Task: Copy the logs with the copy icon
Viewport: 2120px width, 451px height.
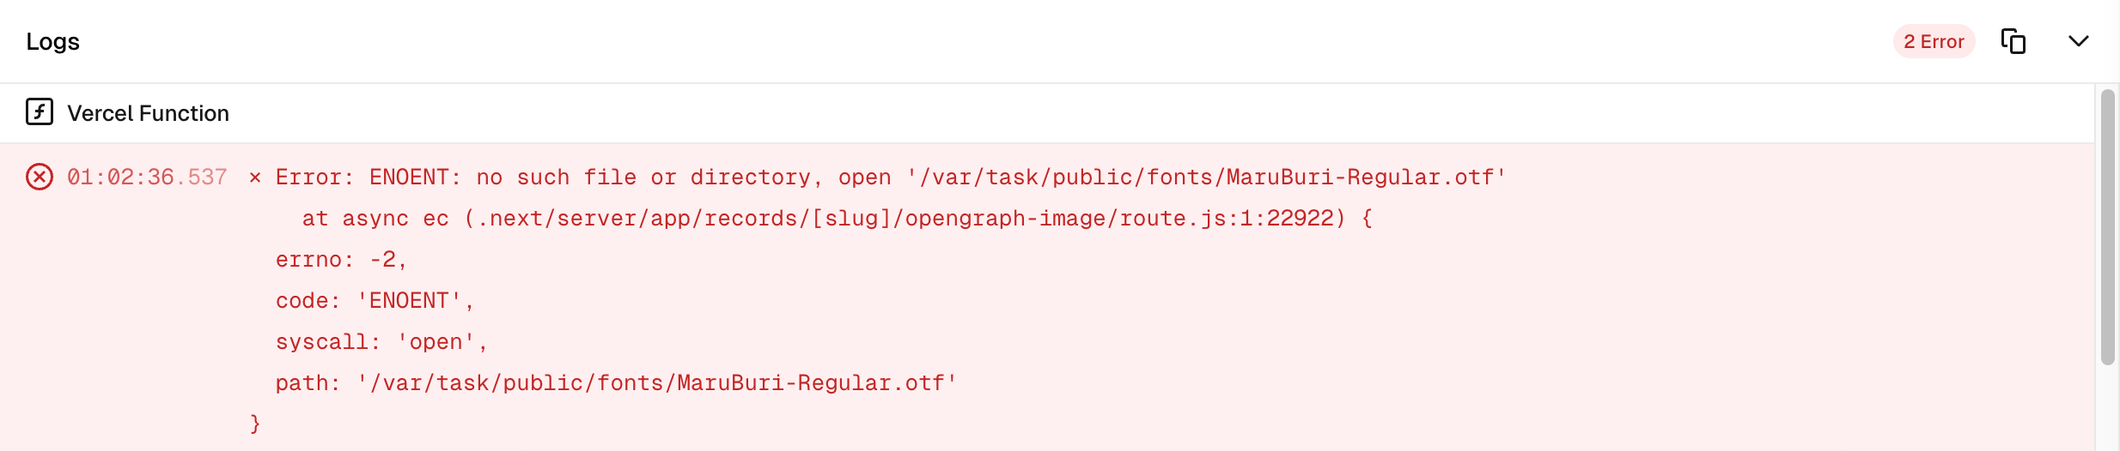Action: click(2013, 41)
